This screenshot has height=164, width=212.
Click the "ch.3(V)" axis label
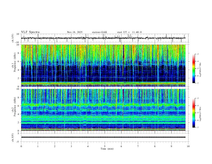[13, 137]
